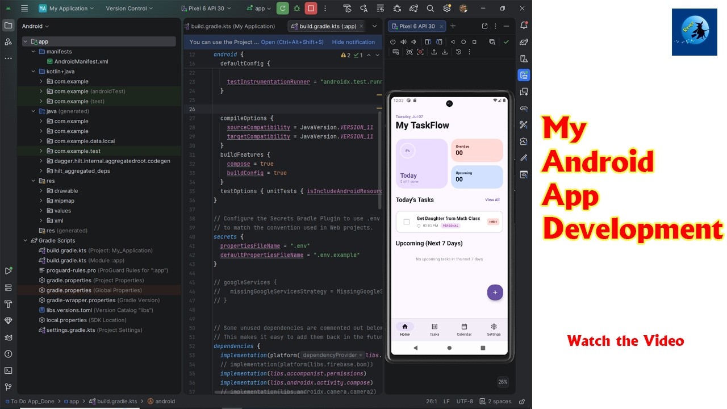The width and height of the screenshot is (727, 409).
Task: Select libs.versions.toml file
Action: click(x=69, y=310)
